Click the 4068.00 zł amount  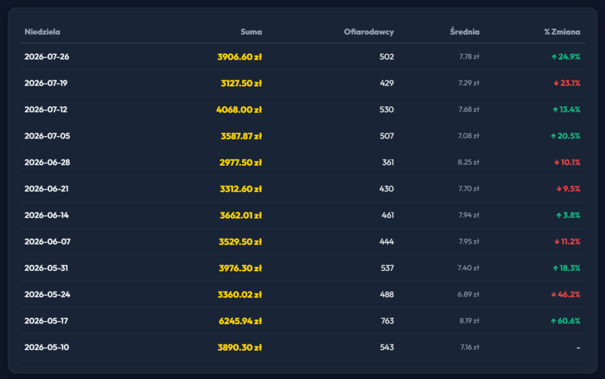pos(239,109)
